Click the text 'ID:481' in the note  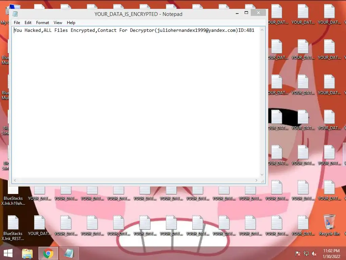[x=246, y=30]
